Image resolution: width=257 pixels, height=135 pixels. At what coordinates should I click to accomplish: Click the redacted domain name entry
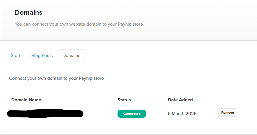(45, 113)
